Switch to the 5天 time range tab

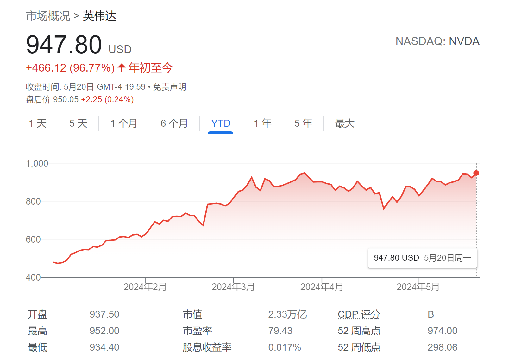tap(78, 124)
